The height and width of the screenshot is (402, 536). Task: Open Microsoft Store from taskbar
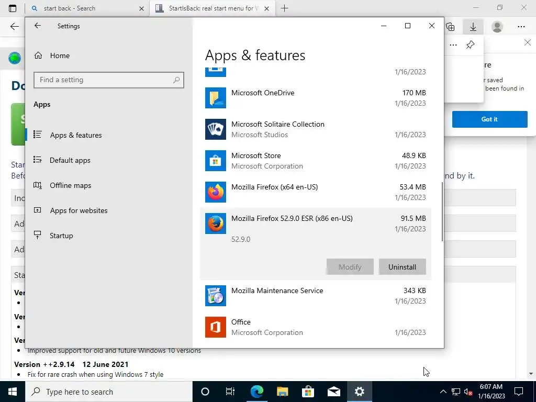click(308, 392)
